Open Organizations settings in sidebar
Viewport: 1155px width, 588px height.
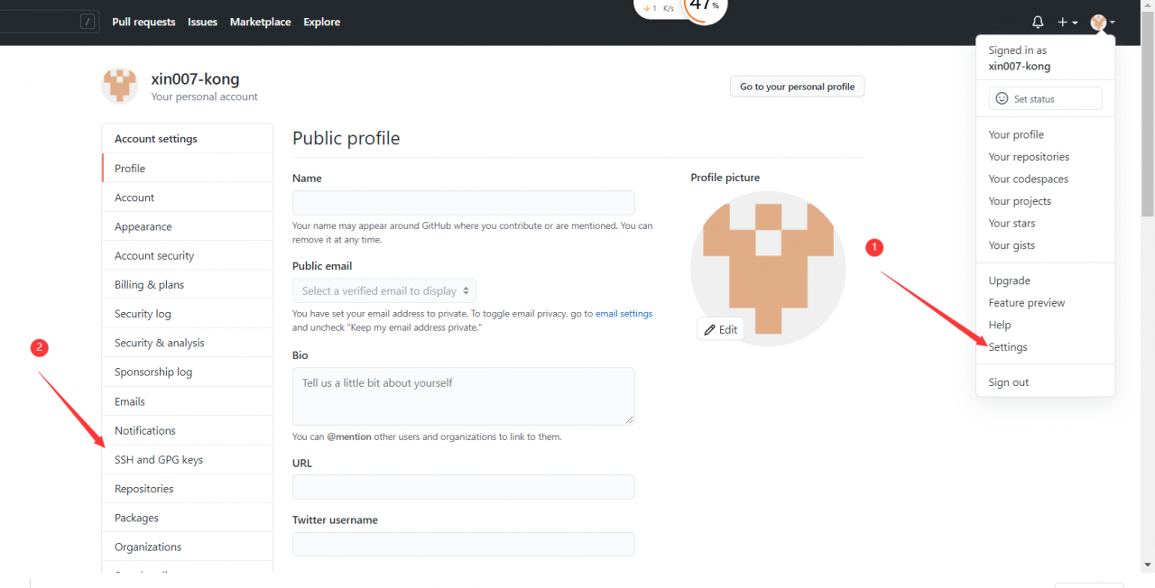pos(187,547)
